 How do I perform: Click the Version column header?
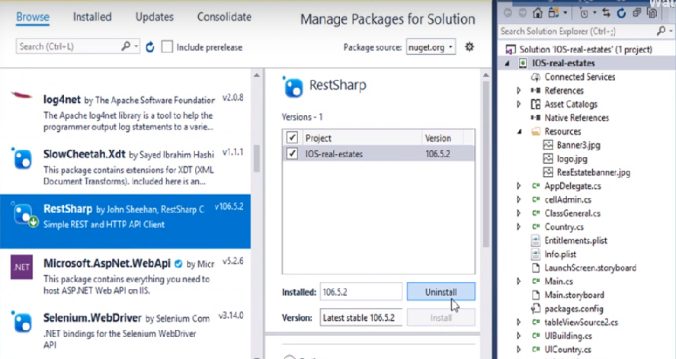[442, 138]
